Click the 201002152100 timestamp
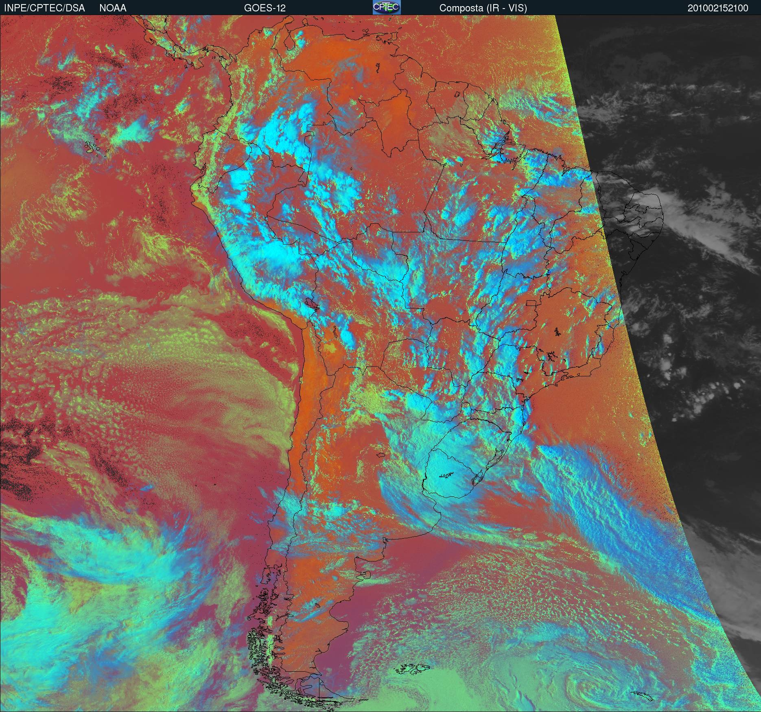This screenshot has width=761, height=712. pos(718,8)
